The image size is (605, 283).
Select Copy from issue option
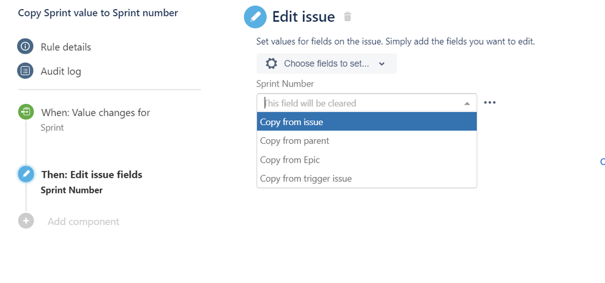point(367,122)
